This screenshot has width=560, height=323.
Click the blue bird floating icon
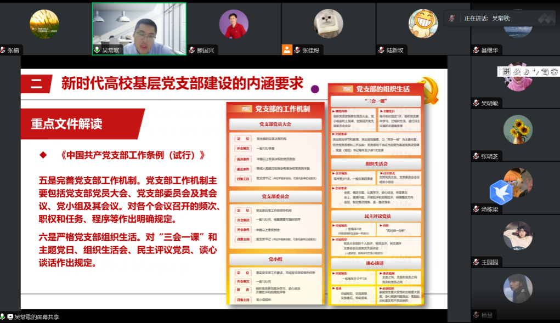point(500,191)
